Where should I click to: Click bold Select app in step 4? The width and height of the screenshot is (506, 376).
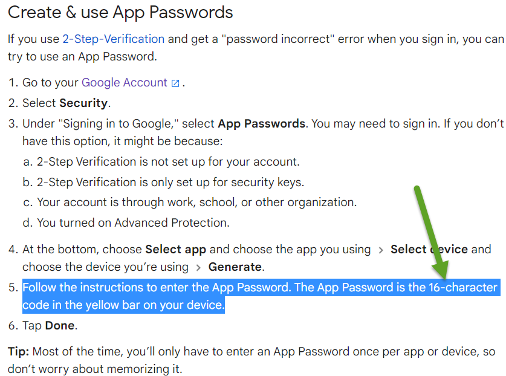click(175, 250)
